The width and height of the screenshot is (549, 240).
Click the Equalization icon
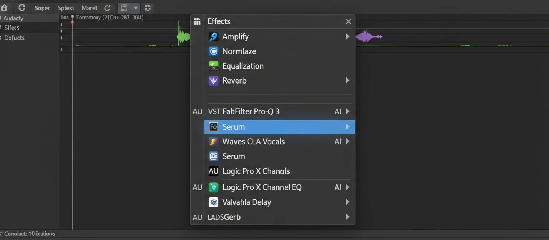[214, 66]
